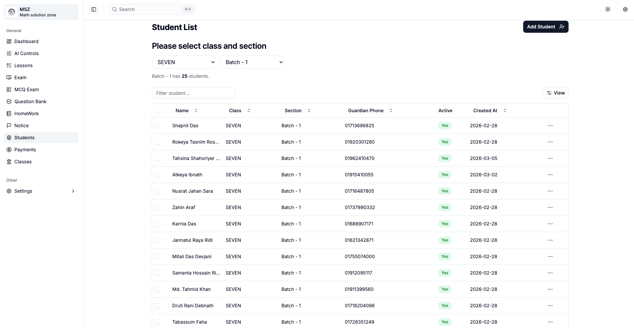Go to Payments section
Screen dimensions: 634x328
[41, 150]
